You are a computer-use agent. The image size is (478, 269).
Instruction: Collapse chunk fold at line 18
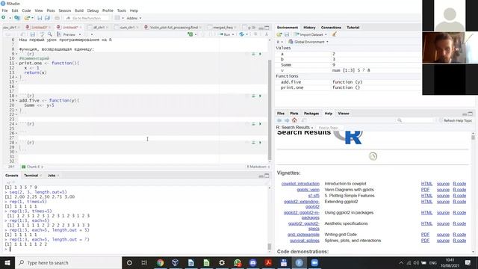[16, 96]
